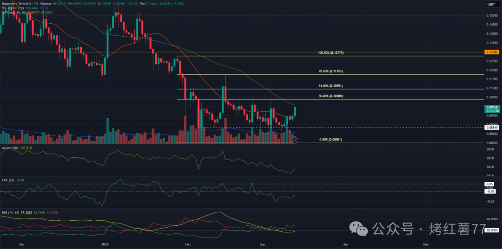Select the 0.00% (0.08001) Fibonacci level

pos(330,139)
